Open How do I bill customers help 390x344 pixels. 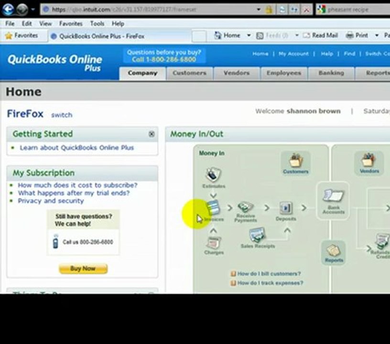[269, 274]
